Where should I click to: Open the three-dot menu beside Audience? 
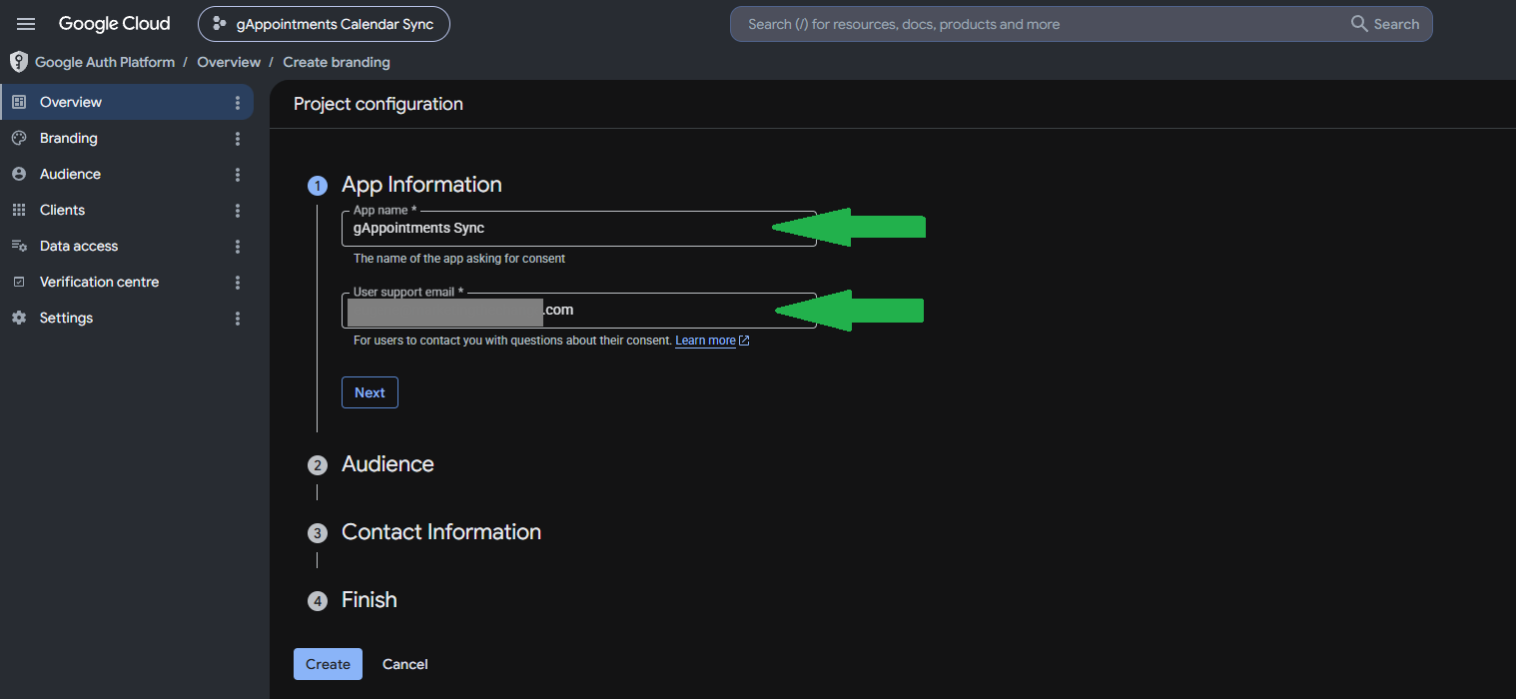point(238,175)
